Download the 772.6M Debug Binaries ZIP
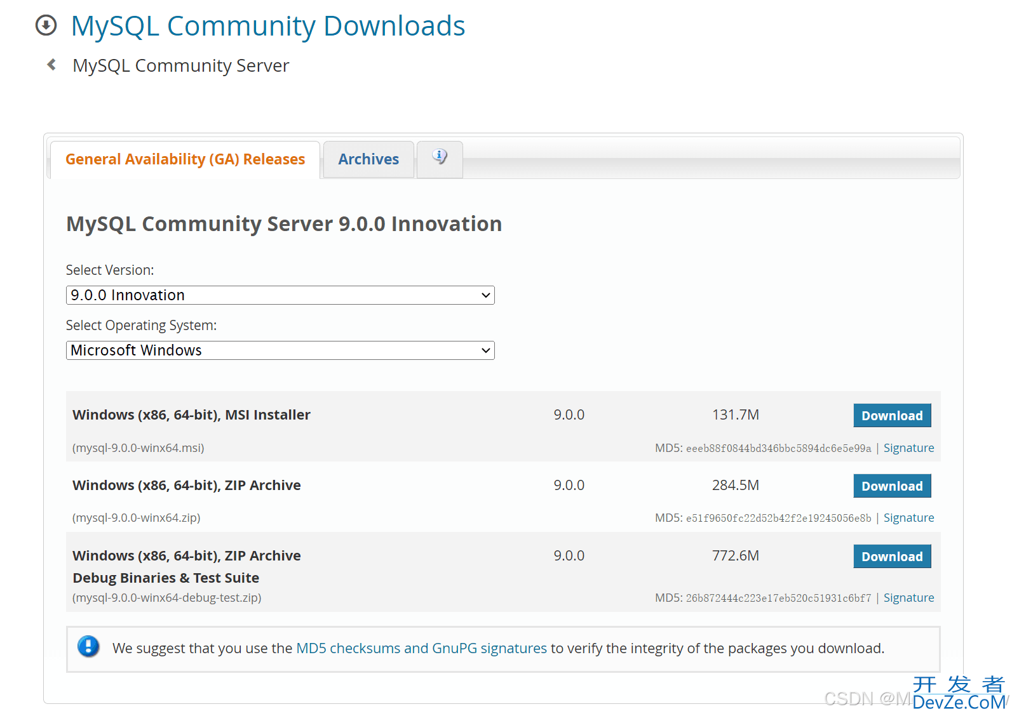The height and width of the screenshot is (716, 1012). click(x=892, y=557)
